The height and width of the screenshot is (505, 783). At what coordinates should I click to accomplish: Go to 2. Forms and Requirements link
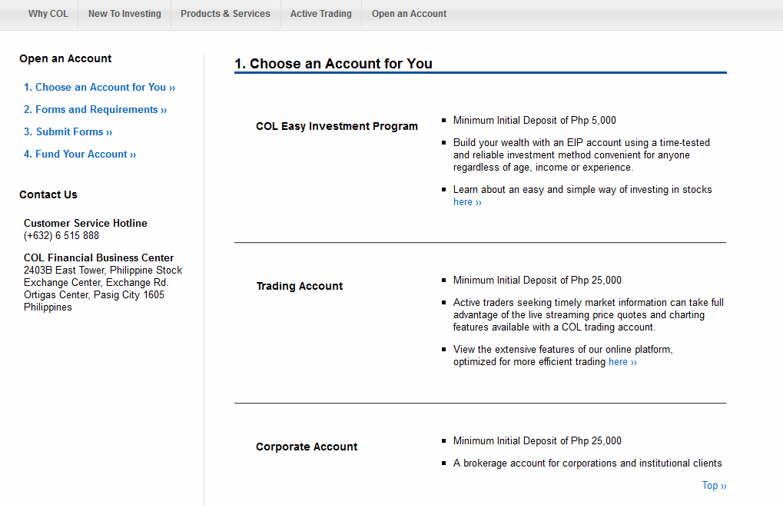pyautogui.click(x=95, y=109)
